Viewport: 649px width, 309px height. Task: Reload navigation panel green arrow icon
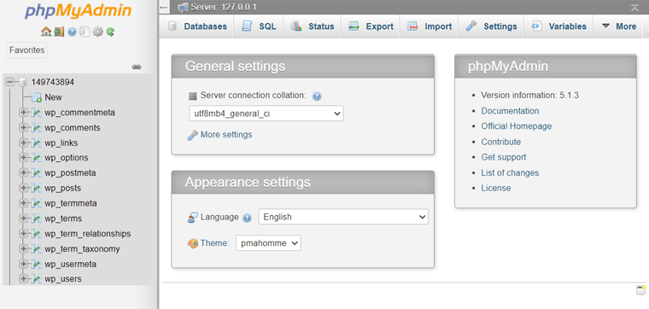tap(110, 32)
